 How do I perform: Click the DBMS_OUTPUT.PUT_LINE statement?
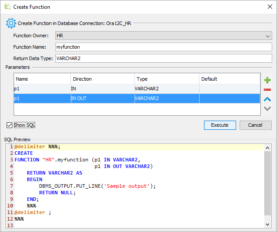point(97,186)
